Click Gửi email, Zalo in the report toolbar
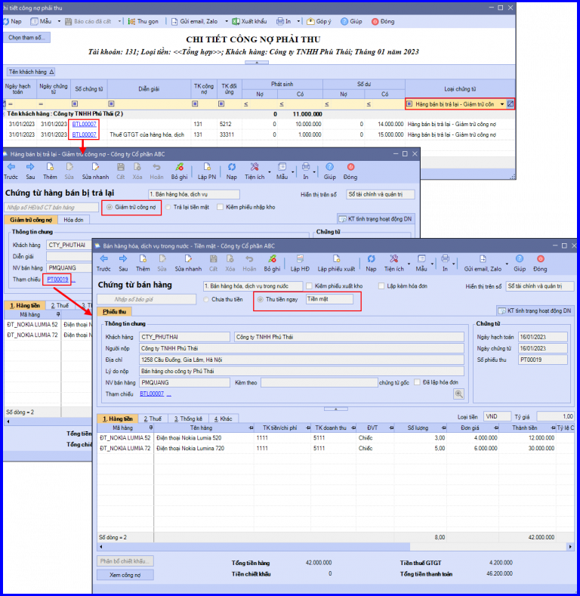580x596 pixels. 194,21
